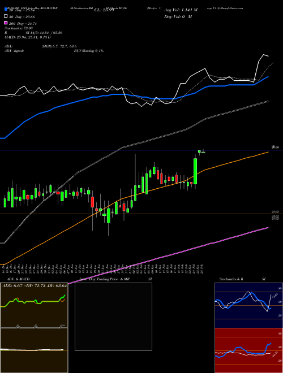Click the 'SI 14/3: 44.34 / 65.56' value
Image resolution: width=283 pixels, height=373 pixels.
[x=44, y=33]
